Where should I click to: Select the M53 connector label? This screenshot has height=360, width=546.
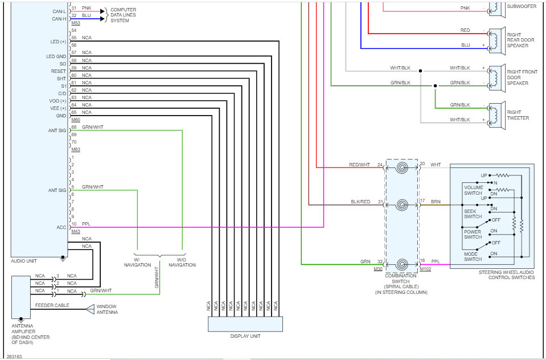point(76,23)
